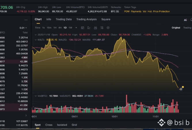Click the collapse arrow left of volume panel
Screen dimensions: 192x130
(33, 107)
